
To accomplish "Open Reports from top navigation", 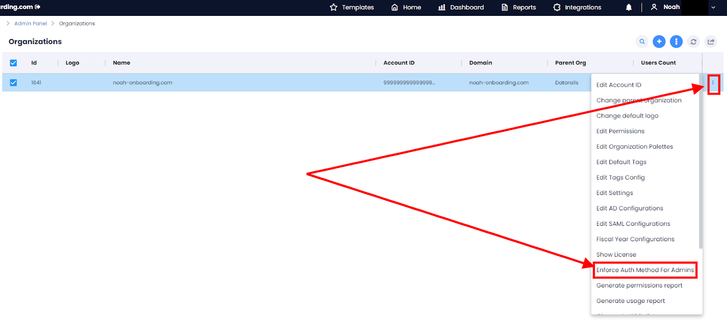I will coord(524,7).
